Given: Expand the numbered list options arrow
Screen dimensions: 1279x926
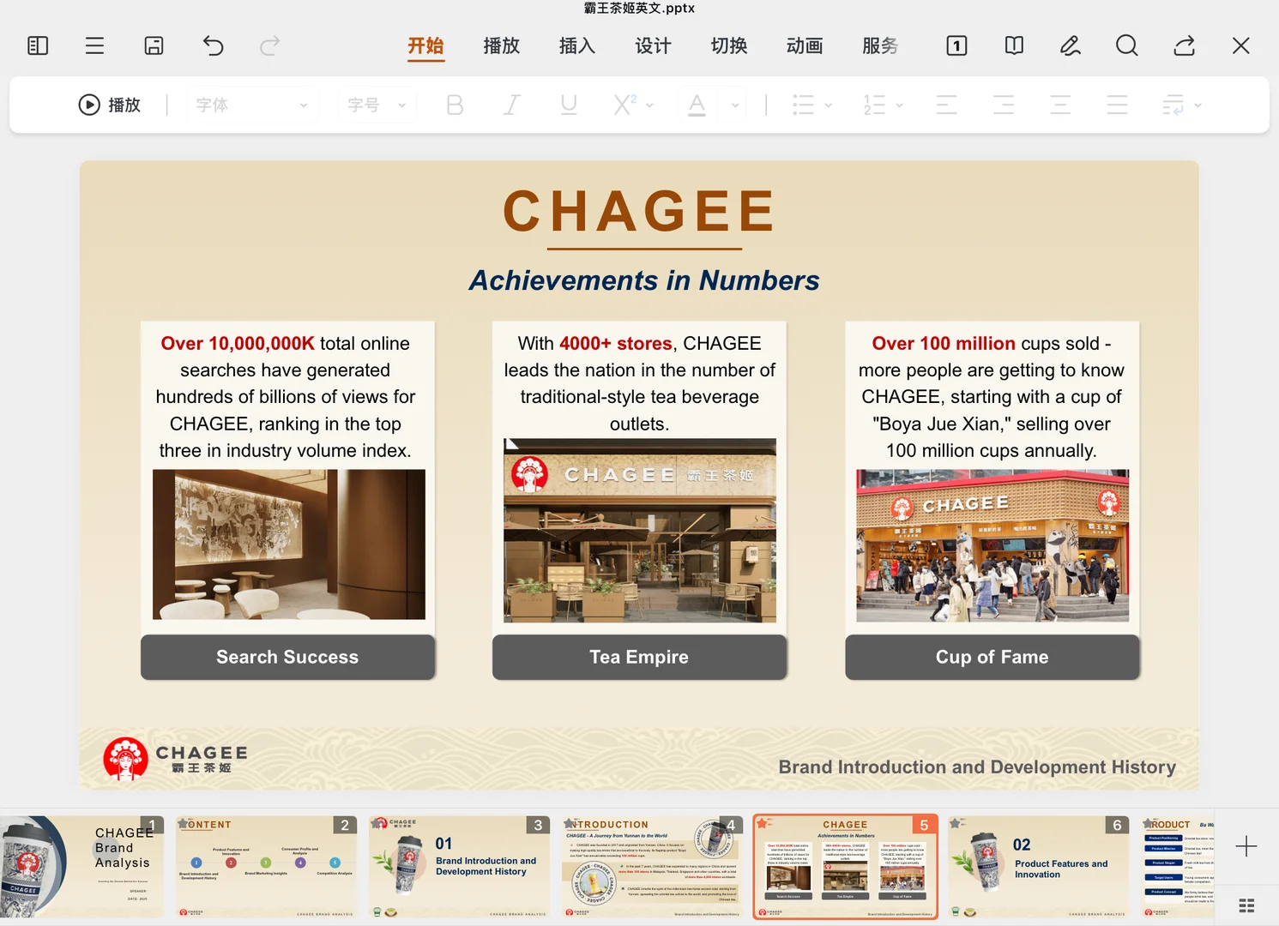Looking at the screenshot, I should 899,105.
